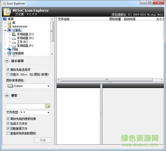Expand the 工作 (E:) node arrow
166x151 pixels.
(10, 42)
